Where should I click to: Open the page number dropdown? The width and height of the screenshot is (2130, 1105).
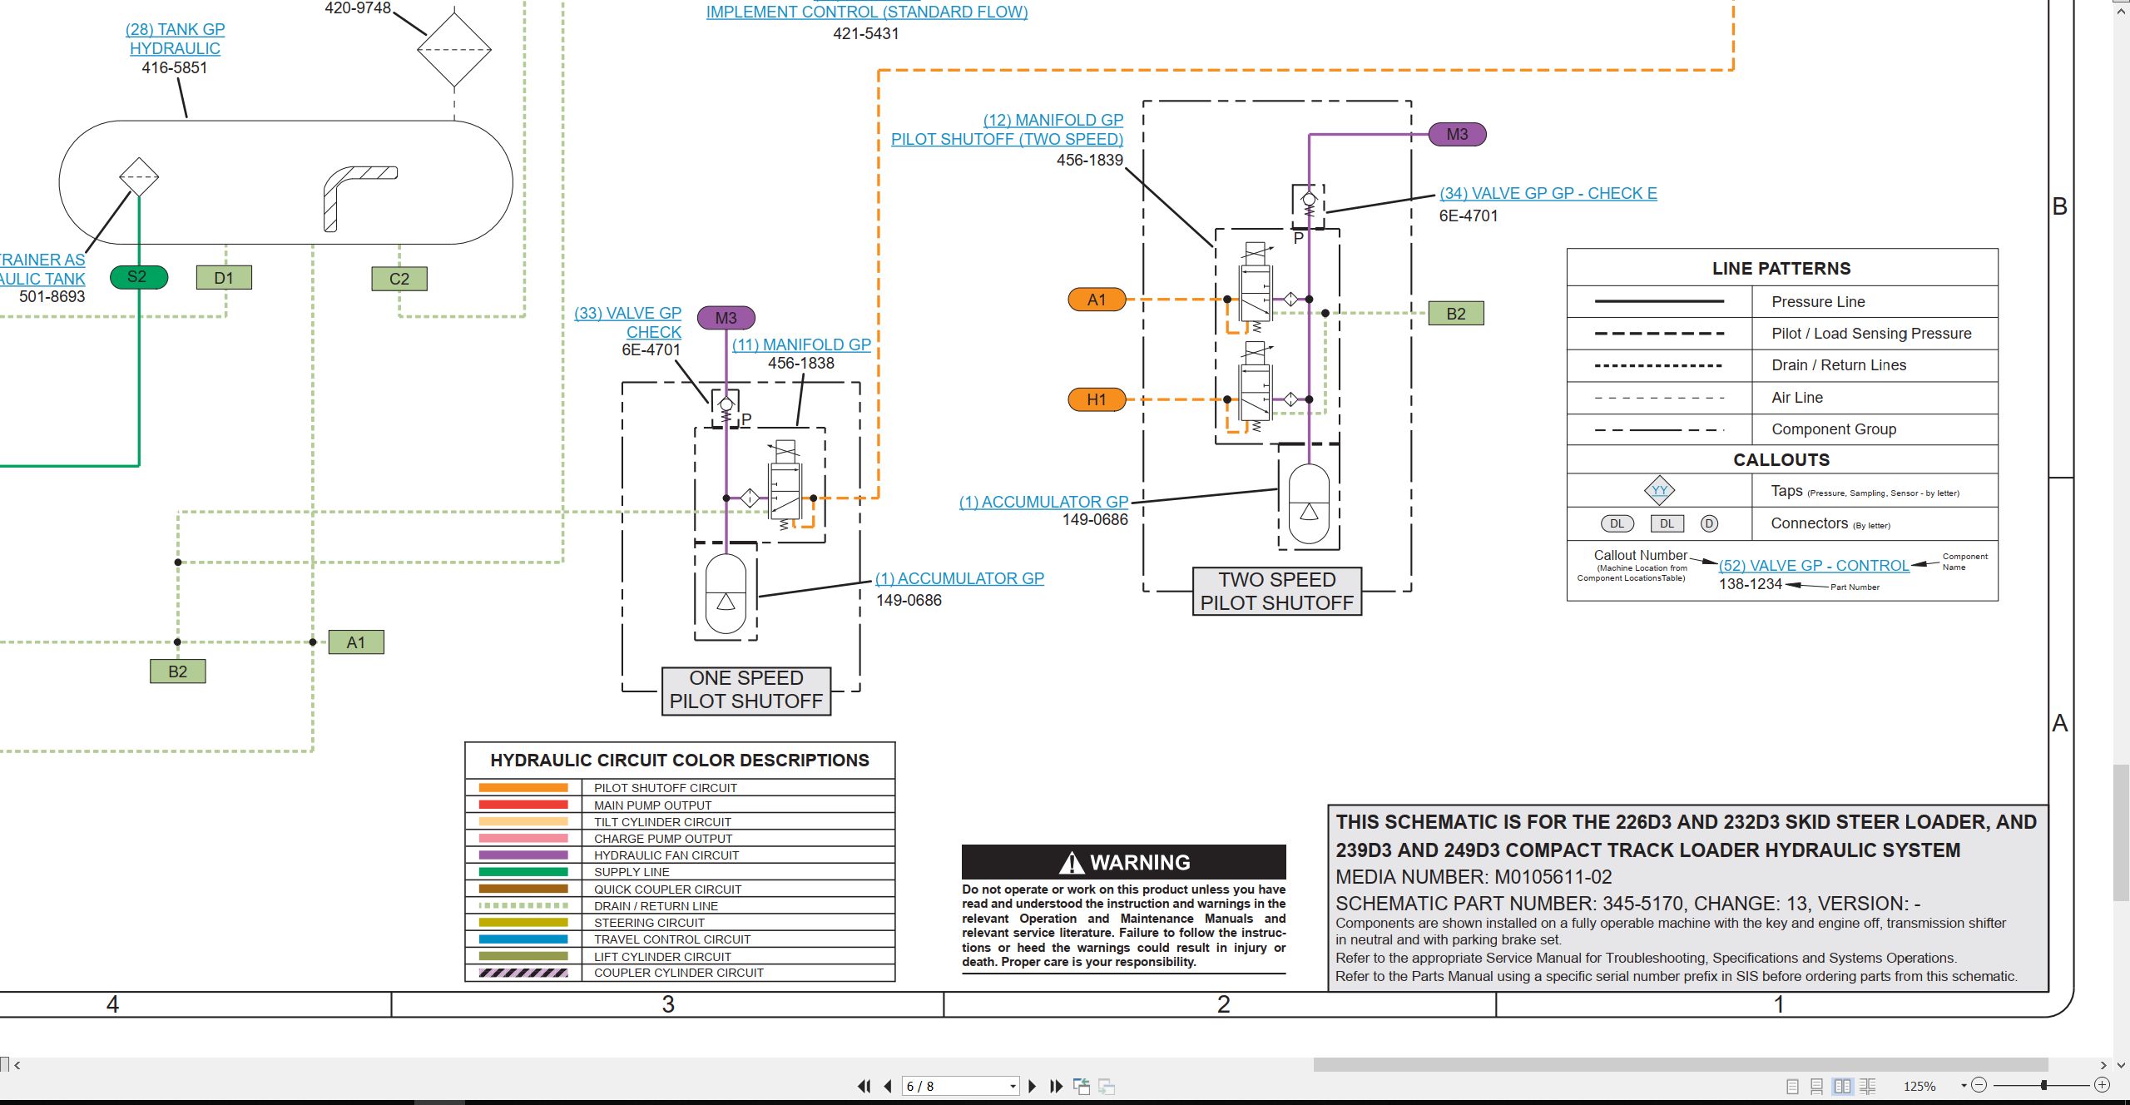[1013, 1086]
